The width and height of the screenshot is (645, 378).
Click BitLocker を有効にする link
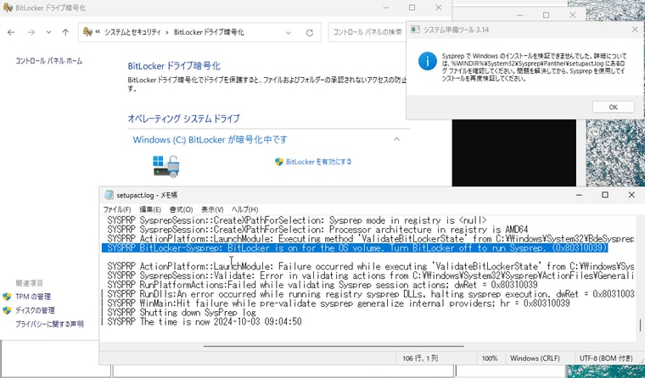point(319,162)
